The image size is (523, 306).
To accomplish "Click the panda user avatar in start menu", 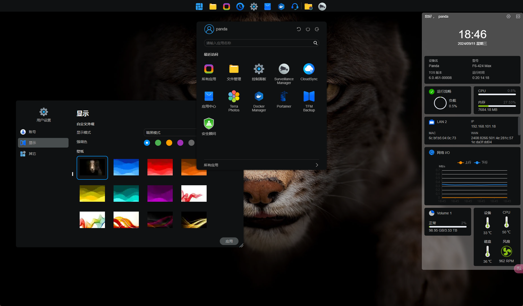I will (209, 29).
